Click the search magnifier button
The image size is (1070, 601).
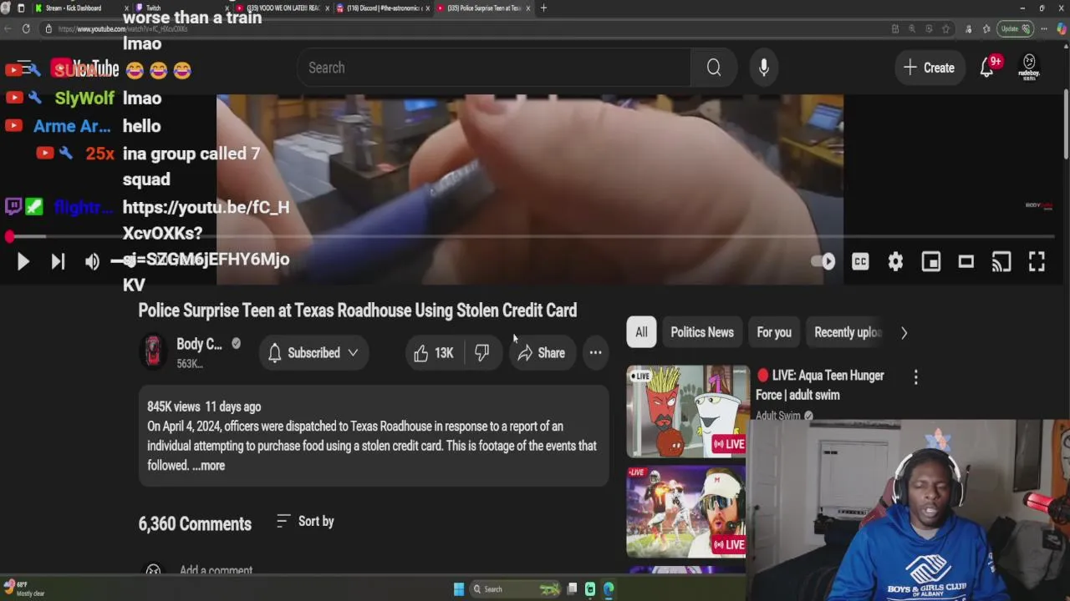pyautogui.click(x=714, y=68)
